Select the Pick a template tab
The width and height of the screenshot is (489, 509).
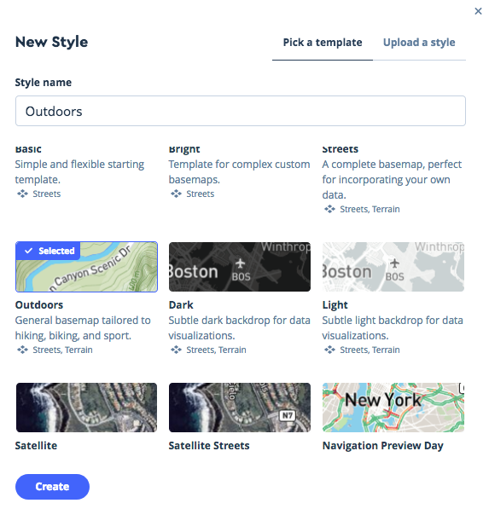(x=323, y=43)
